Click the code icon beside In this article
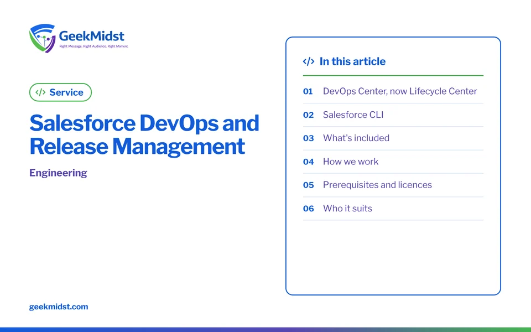 pyautogui.click(x=309, y=61)
